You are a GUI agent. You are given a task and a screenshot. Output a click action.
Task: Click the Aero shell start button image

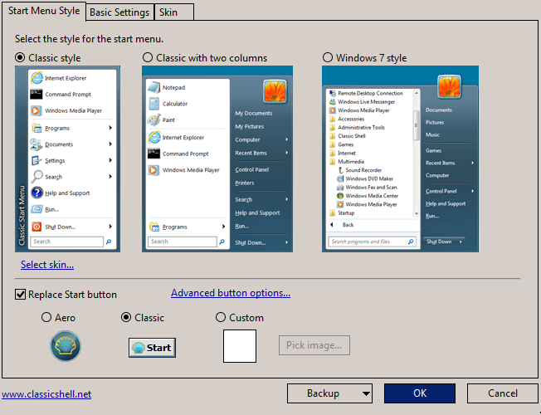click(66, 345)
